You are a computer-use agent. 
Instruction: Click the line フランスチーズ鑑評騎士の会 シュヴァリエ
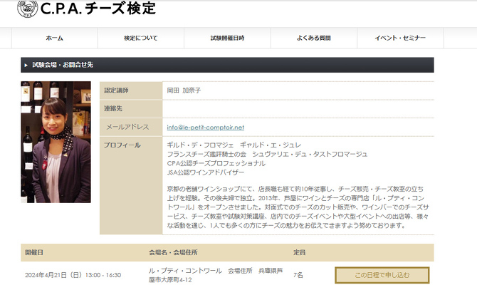(x=267, y=154)
